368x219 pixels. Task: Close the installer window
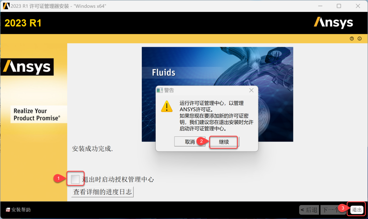pyautogui.click(x=358, y=6)
